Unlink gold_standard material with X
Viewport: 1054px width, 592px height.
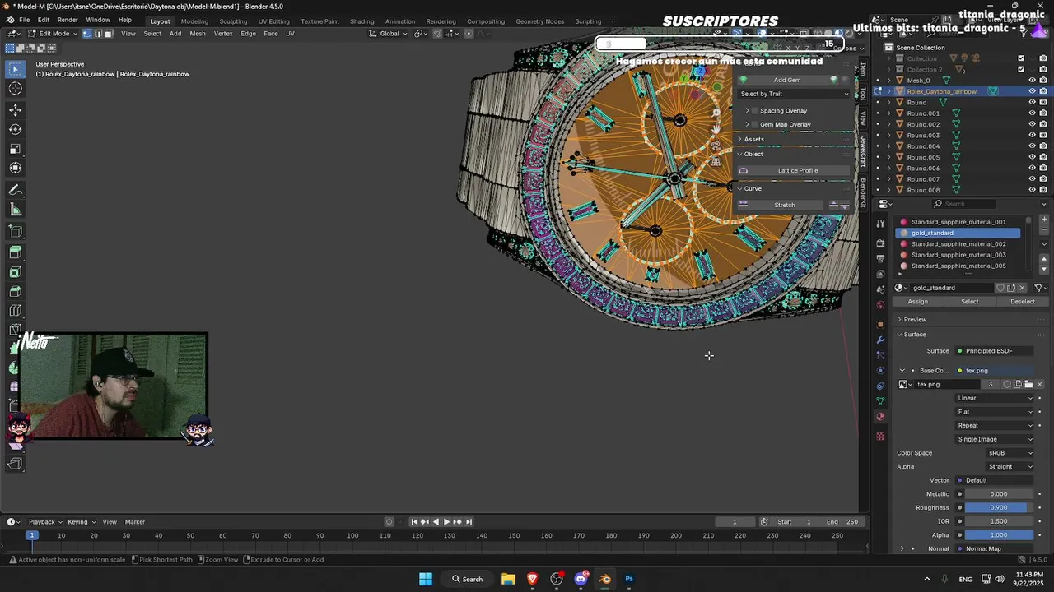coord(1023,288)
